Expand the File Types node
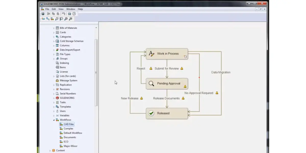This screenshot has width=306, height=153. 54,54
